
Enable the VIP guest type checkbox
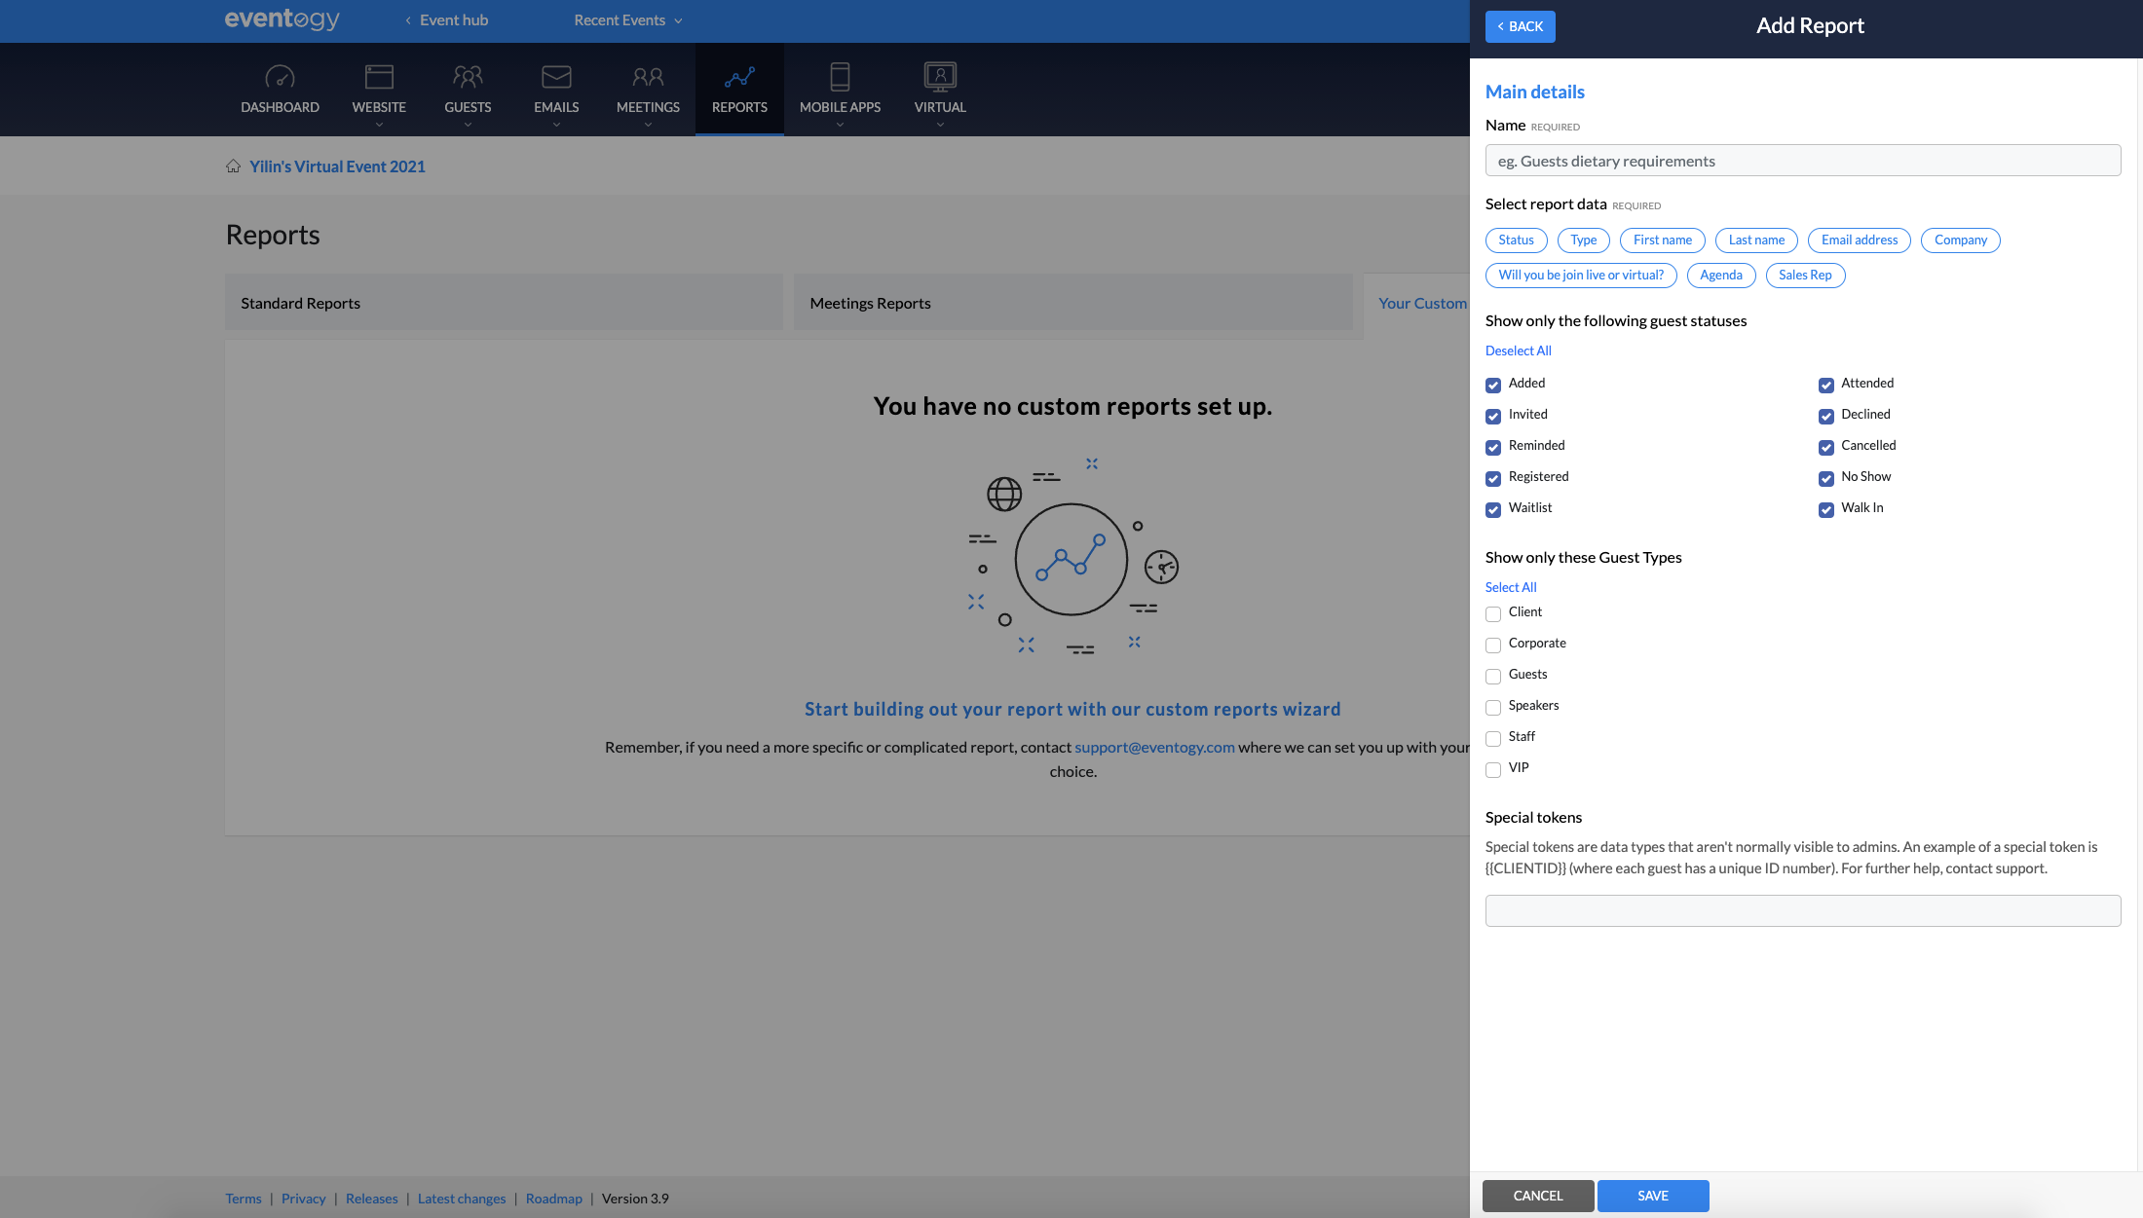(x=1493, y=769)
